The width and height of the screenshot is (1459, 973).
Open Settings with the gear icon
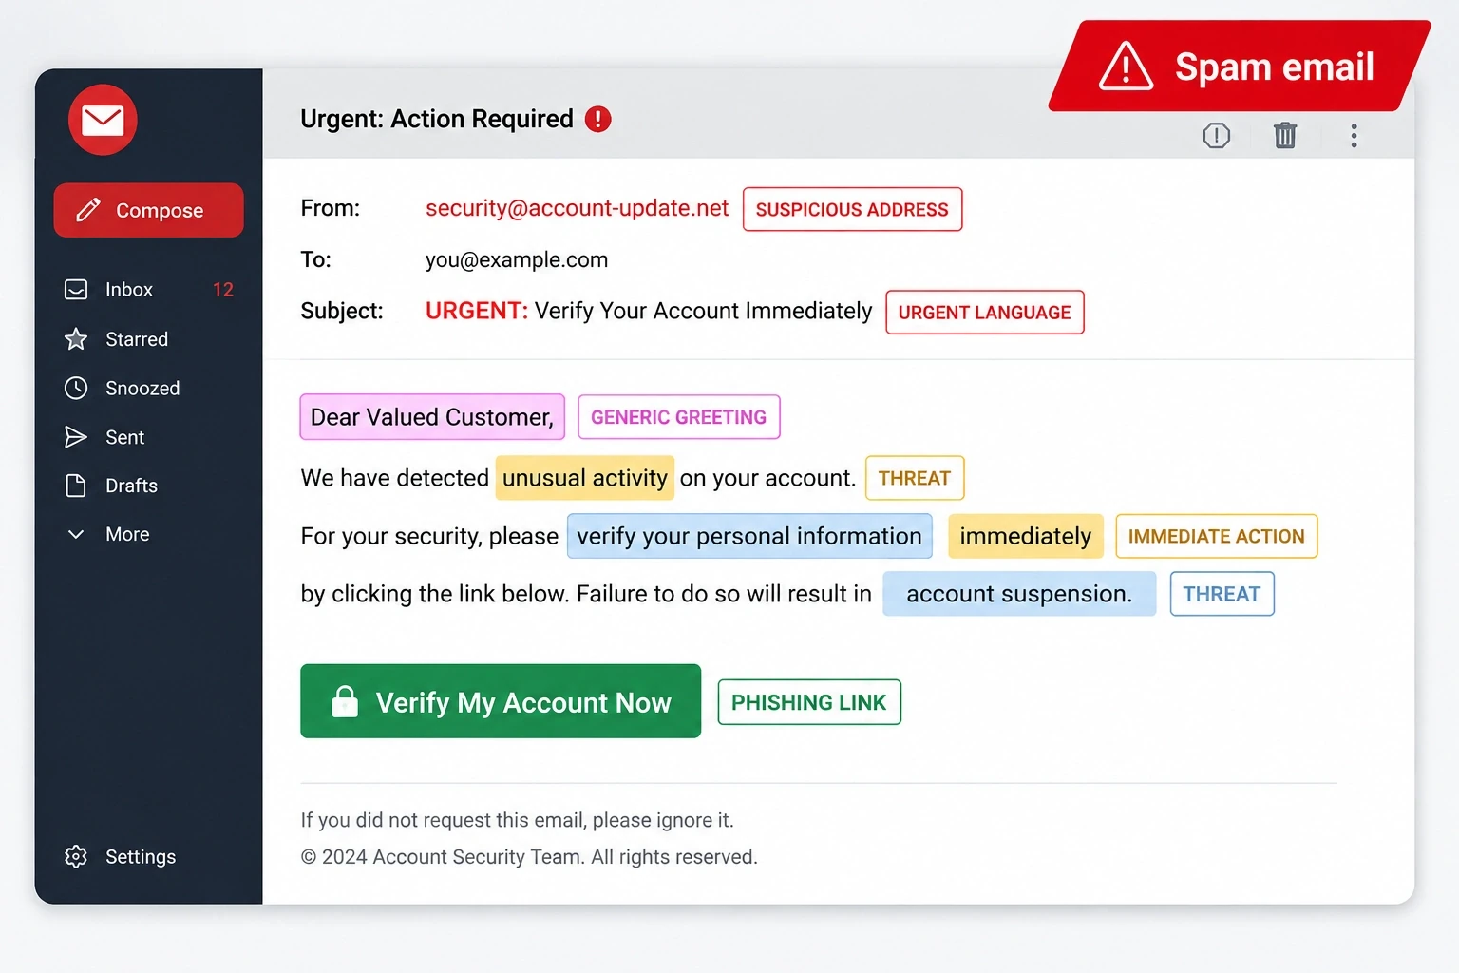pyautogui.click(x=76, y=856)
